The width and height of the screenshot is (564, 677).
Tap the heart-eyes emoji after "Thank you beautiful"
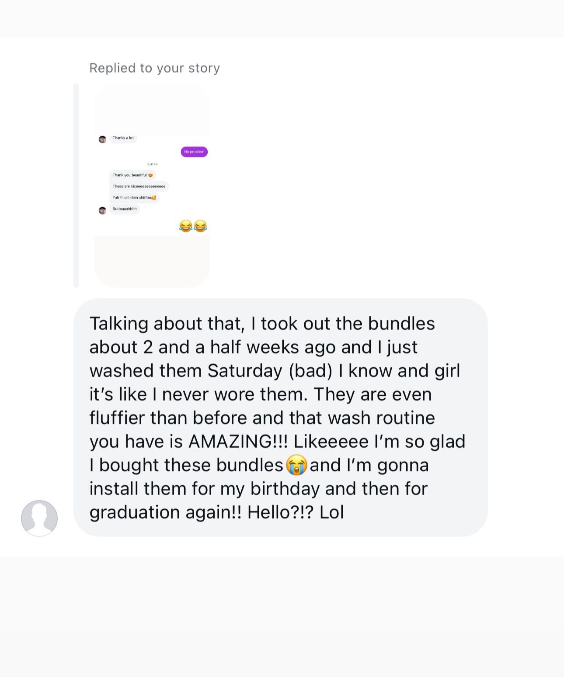(150, 175)
